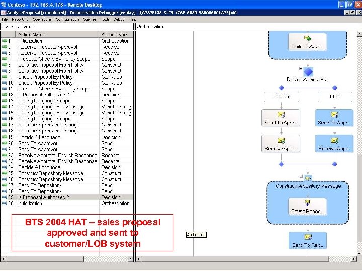The image size is (362, 271).
Task: Select event 18 Construct Approval Message
Action: pyautogui.click(x=67, y=131)
